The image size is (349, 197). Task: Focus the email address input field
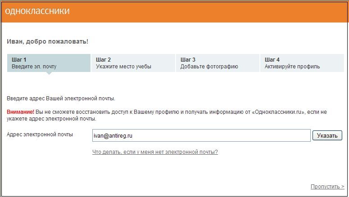(201, 135)
